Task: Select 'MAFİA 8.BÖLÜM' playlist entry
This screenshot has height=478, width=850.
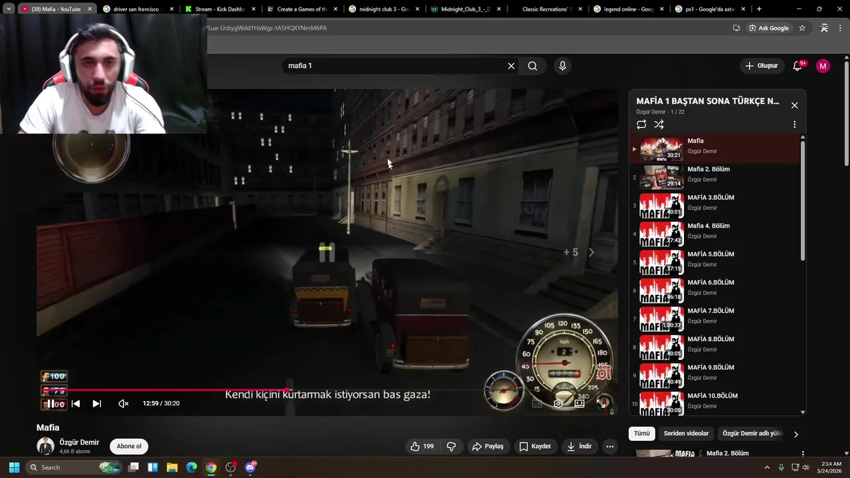Action: click(x=716, y=347)
